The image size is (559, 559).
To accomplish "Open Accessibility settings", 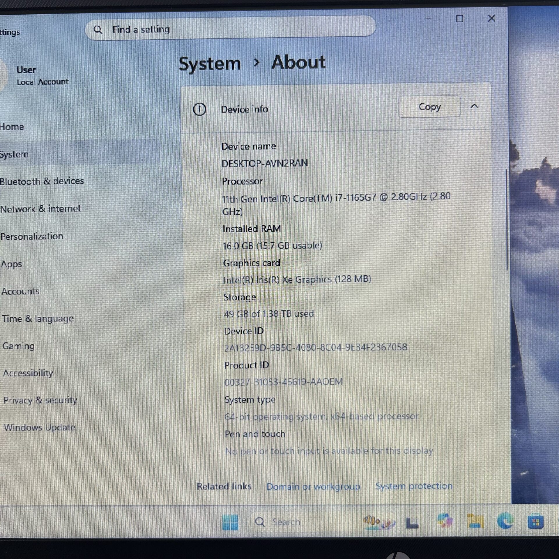I will tap(28, 373).
